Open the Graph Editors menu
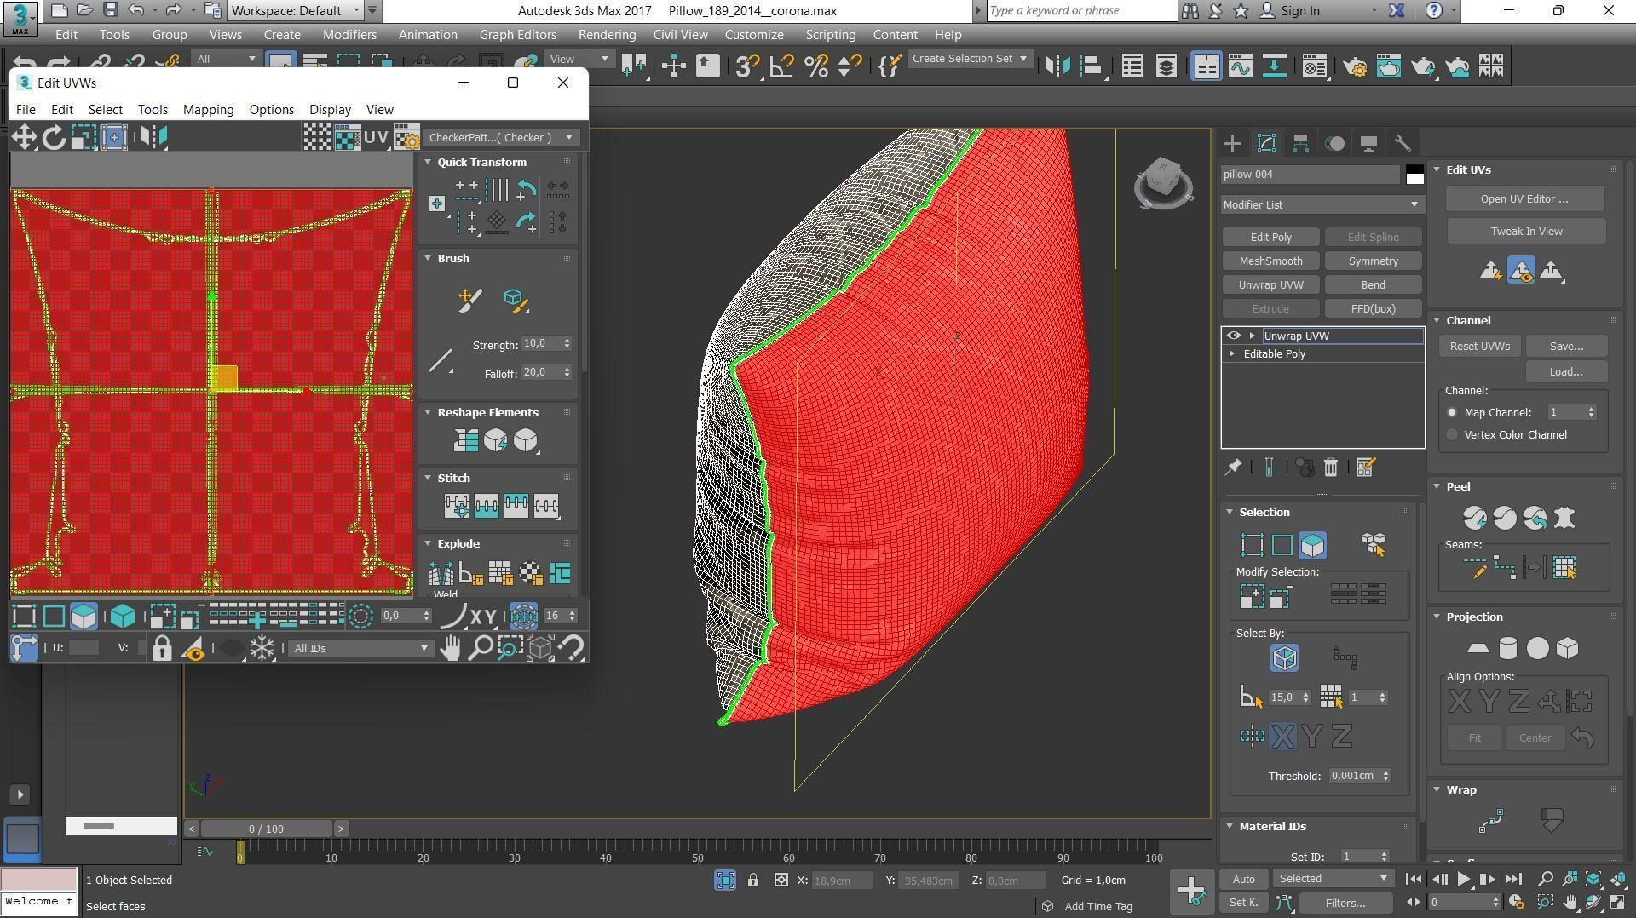This screenshot has width=1636, height=918. click(517, 35)
